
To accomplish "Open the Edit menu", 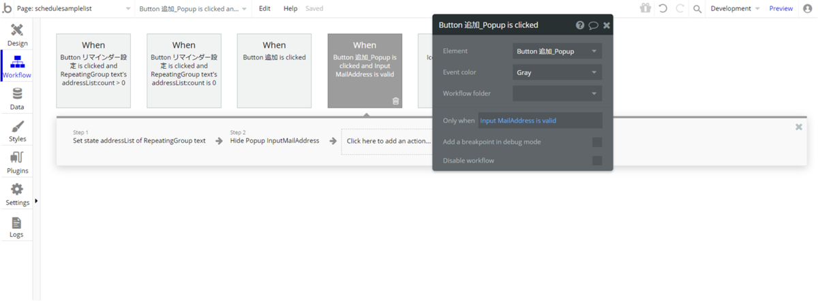I will [x=264, y=8].
